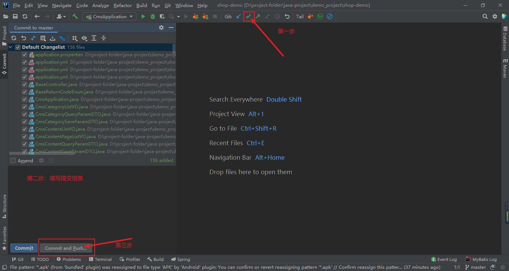
Task: Click the Save All disk icon
Action: [15, 16]
